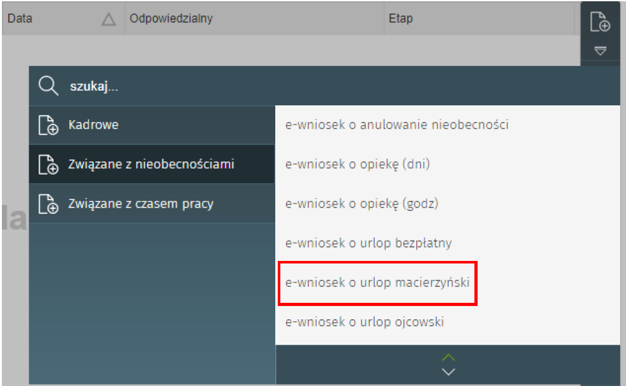The width and height of the screenshot is (626, 386).
Task: Expand the dropdown arrow below new document icon
Action: [x=600, y=50]
